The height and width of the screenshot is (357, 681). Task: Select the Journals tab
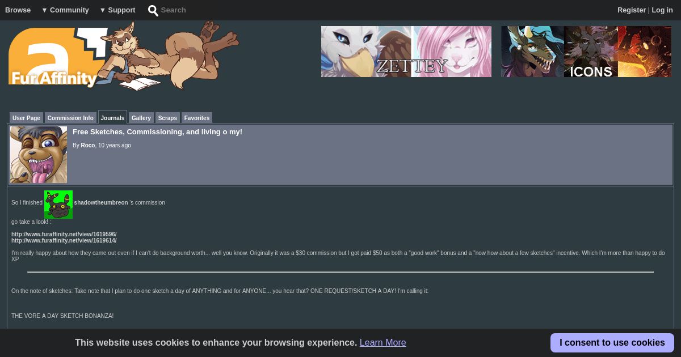112,117
